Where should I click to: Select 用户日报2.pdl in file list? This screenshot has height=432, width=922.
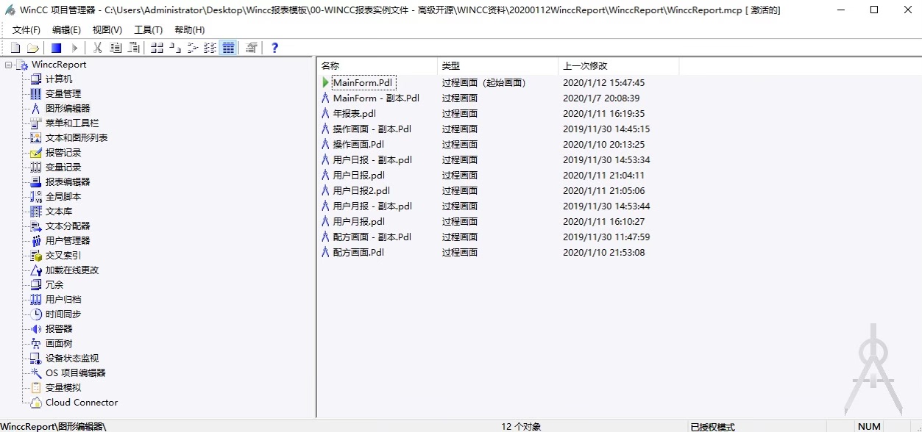tap(361, 191)
